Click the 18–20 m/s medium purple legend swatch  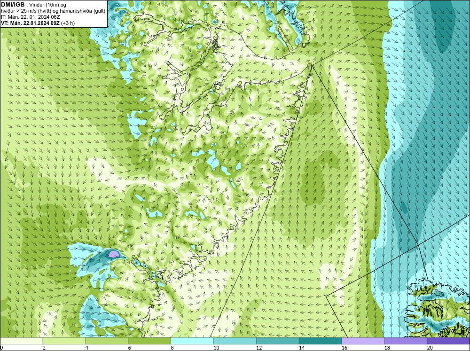pos(406,341)
